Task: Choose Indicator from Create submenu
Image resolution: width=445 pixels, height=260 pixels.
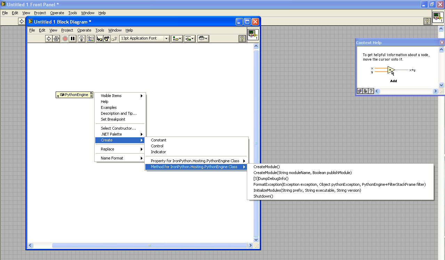Action: click(158, 152)
